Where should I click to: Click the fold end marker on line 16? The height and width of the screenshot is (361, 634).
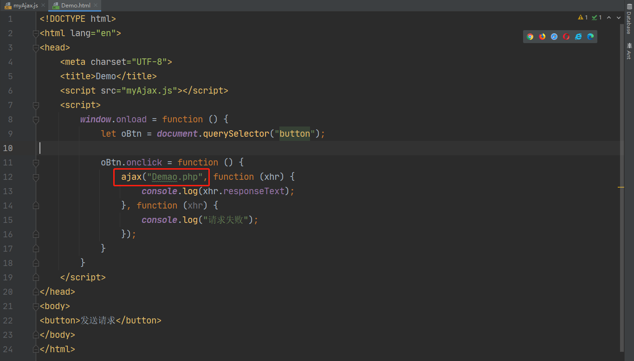pos(36,234)
